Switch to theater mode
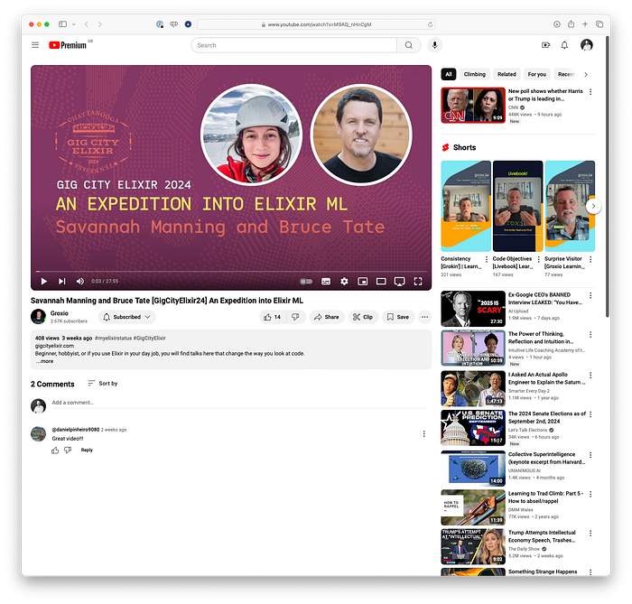 (x=381, y=282)
